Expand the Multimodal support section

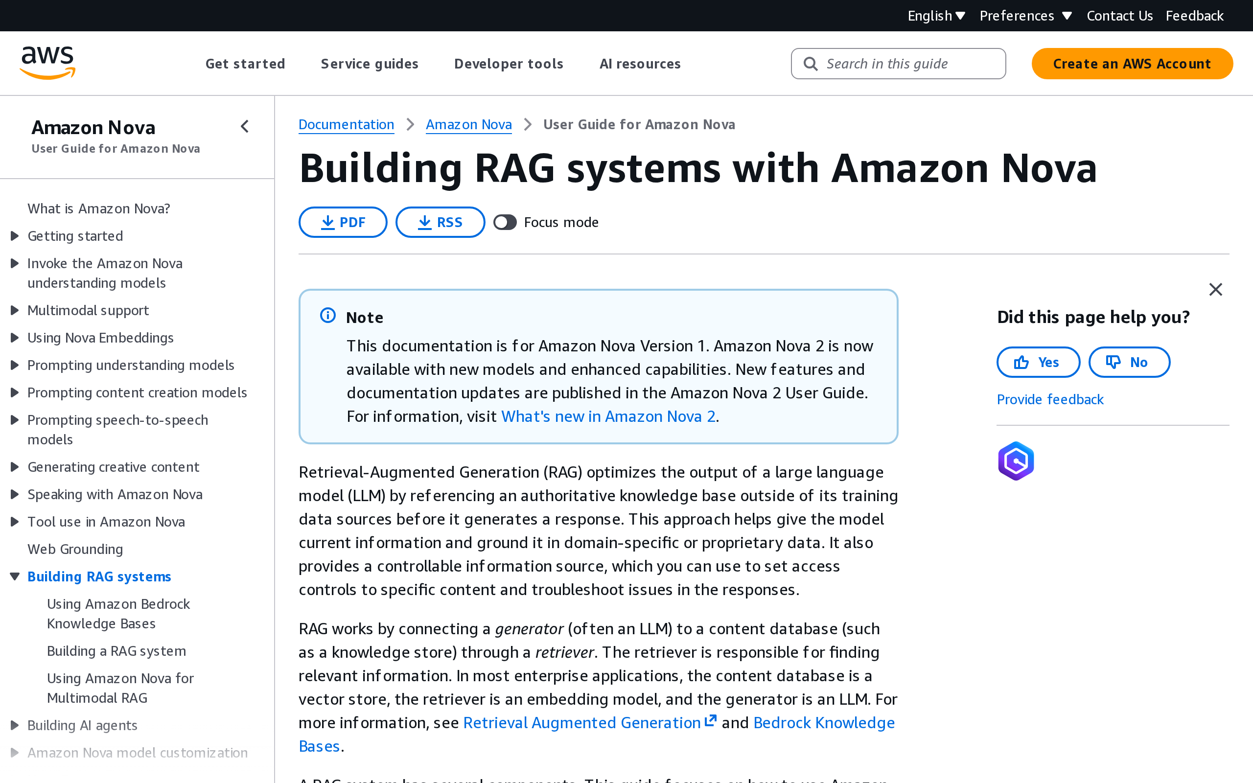click(15, 310)
